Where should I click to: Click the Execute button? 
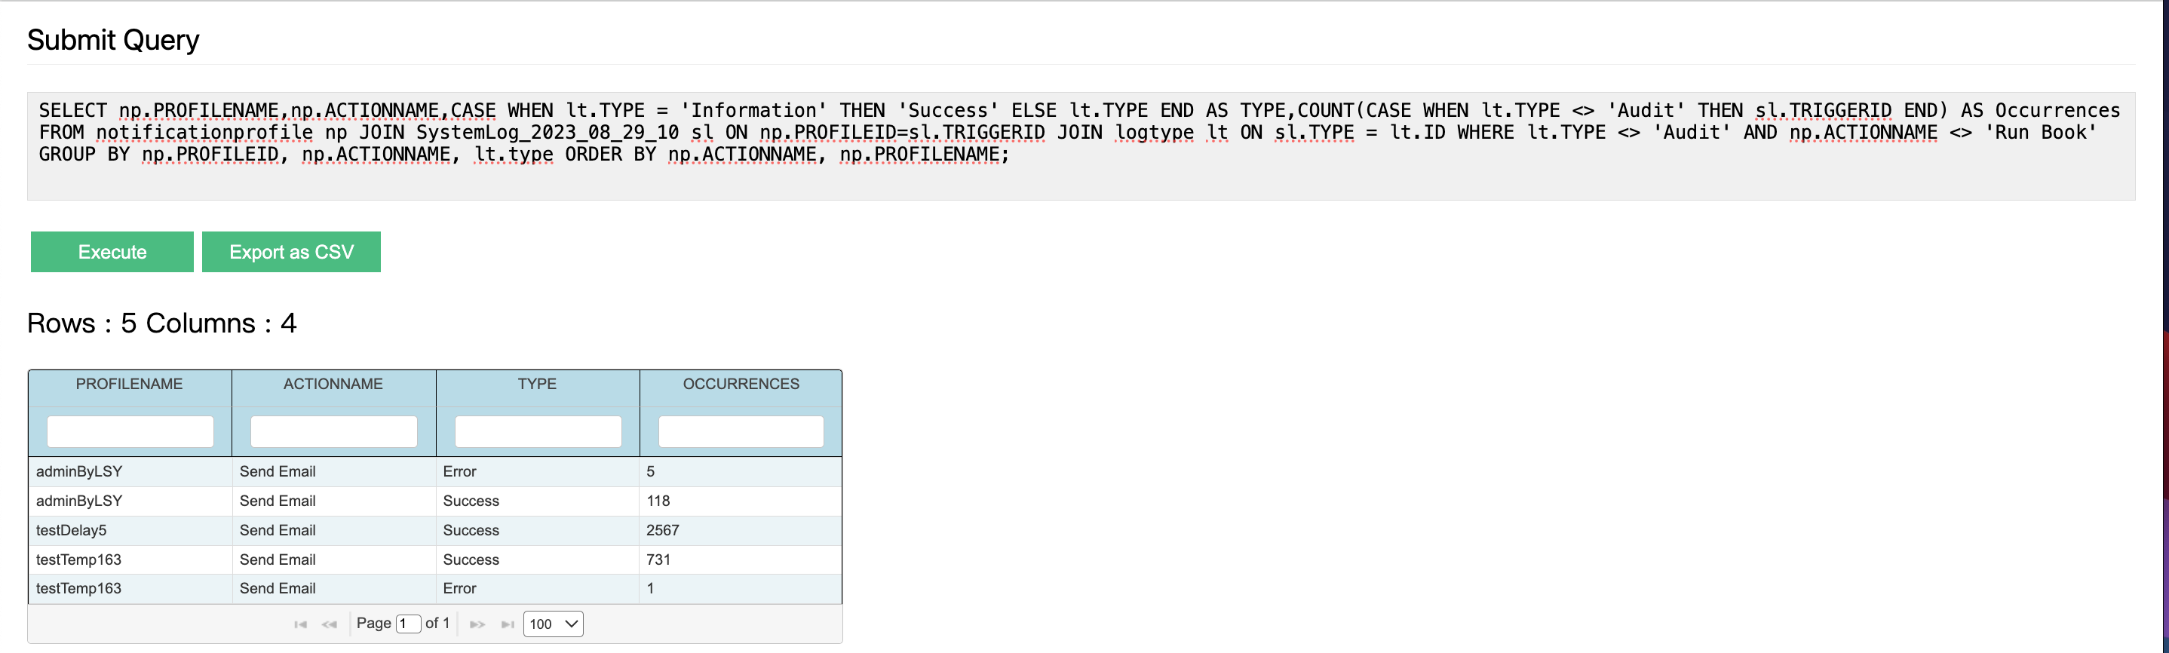(112, 252)
